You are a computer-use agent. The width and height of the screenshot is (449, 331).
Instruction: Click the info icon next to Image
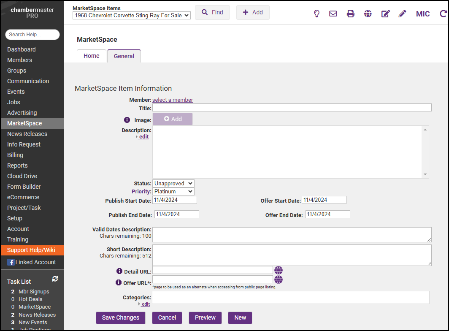coord(127,120)
